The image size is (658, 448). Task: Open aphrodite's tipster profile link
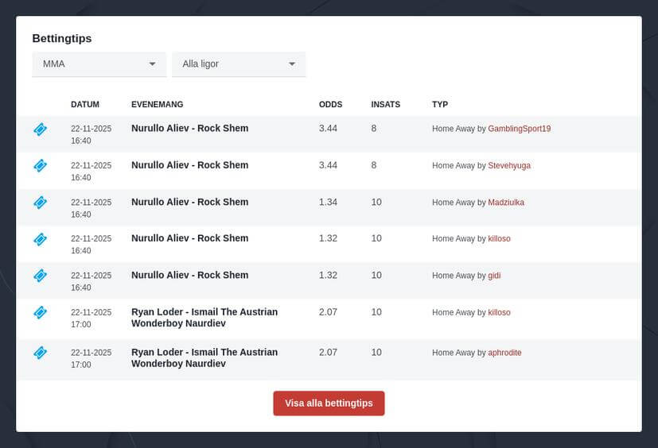tap(504, 353)
